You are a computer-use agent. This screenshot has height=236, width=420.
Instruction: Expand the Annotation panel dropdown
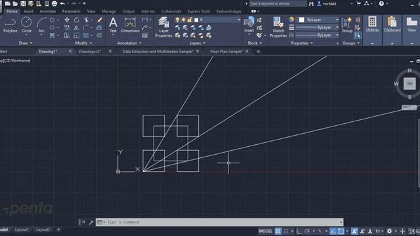pos(129,43)
